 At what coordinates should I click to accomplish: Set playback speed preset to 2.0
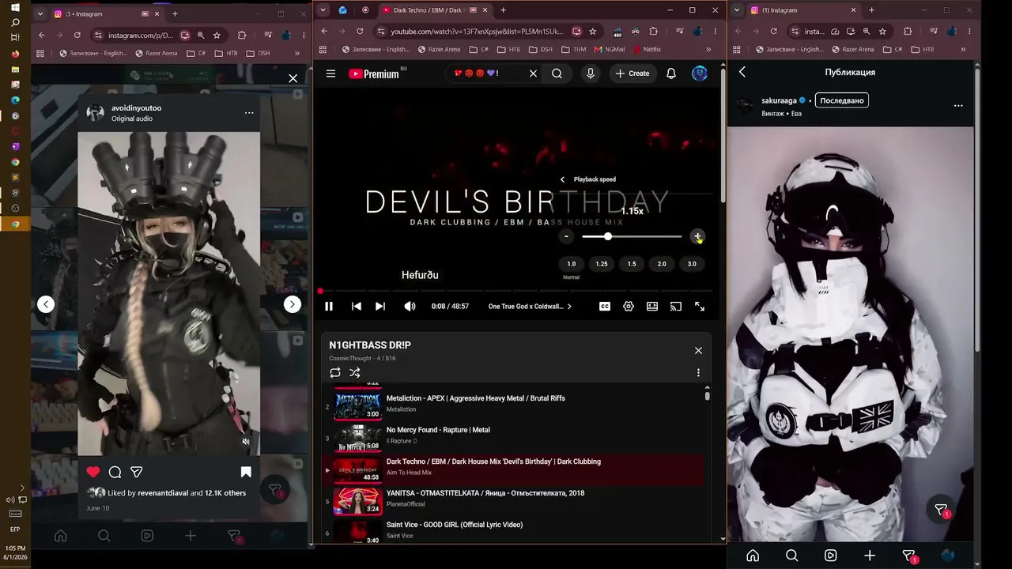tap(662, 264)
